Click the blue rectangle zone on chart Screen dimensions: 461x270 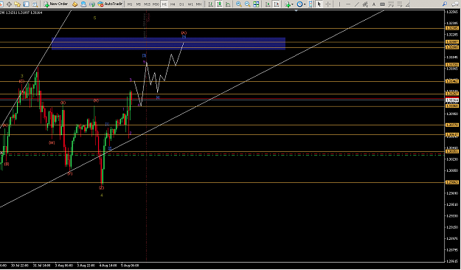pos(168,44)
